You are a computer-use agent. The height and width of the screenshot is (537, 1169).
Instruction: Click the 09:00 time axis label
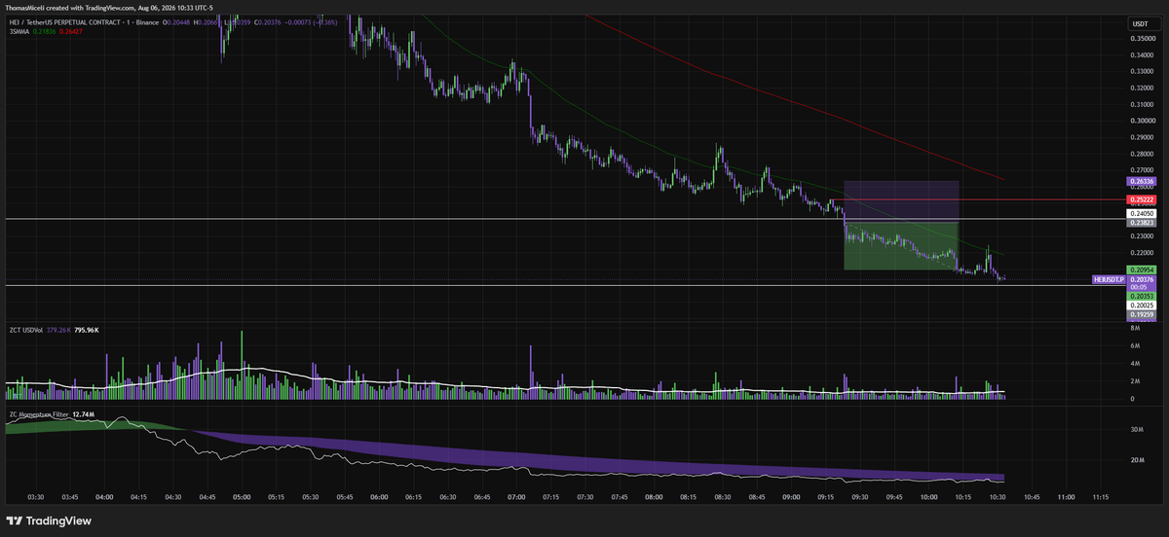coord(791,496)
